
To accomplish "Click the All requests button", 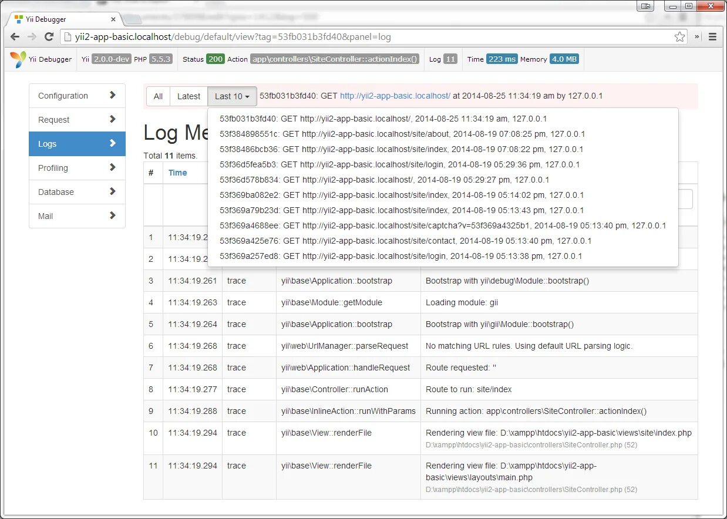I will coord(158,96).
